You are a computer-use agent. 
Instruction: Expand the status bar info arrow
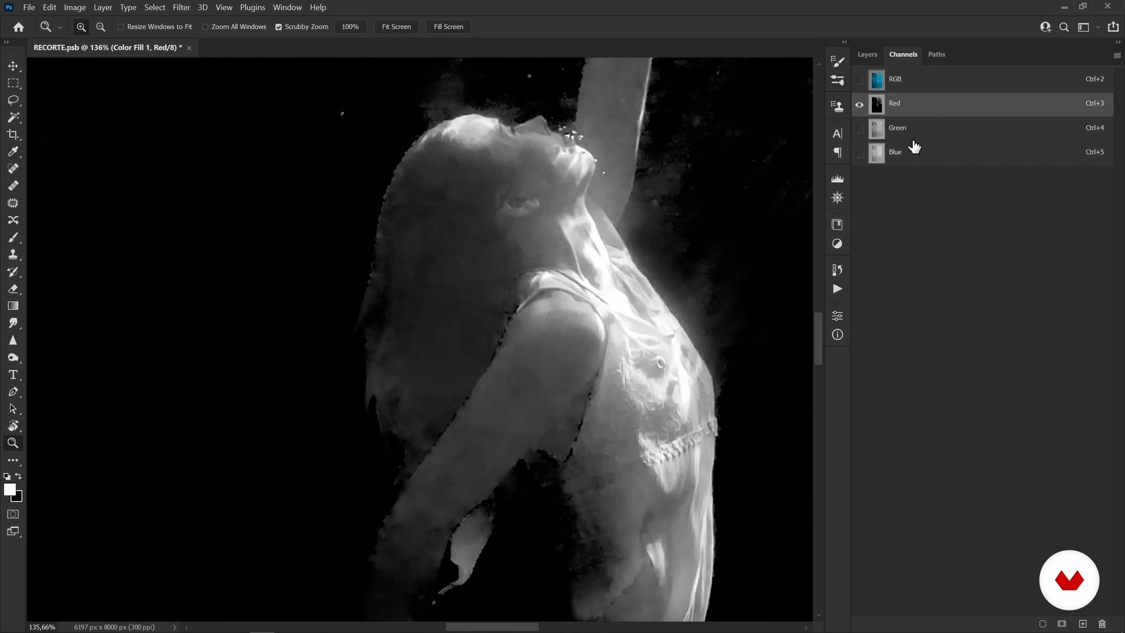coord(174,627)
